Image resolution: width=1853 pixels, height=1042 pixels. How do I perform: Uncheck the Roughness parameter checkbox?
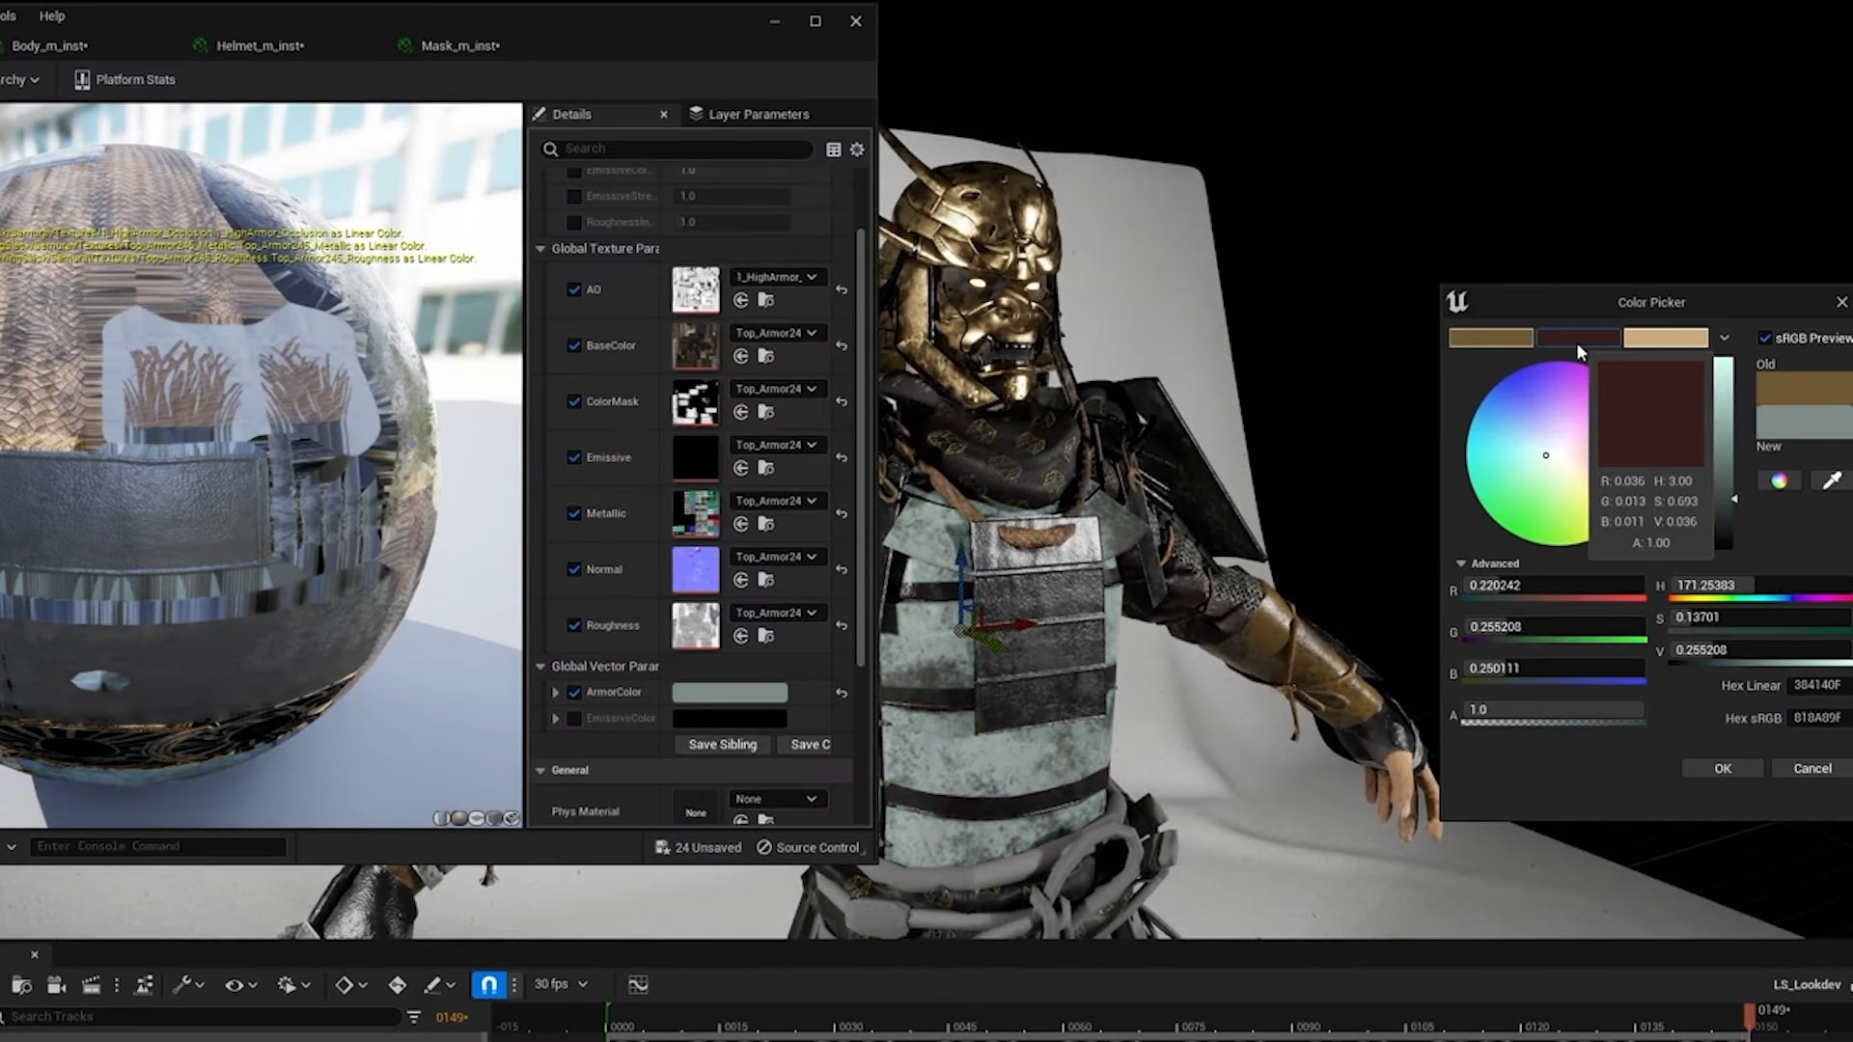pos(574,625)
